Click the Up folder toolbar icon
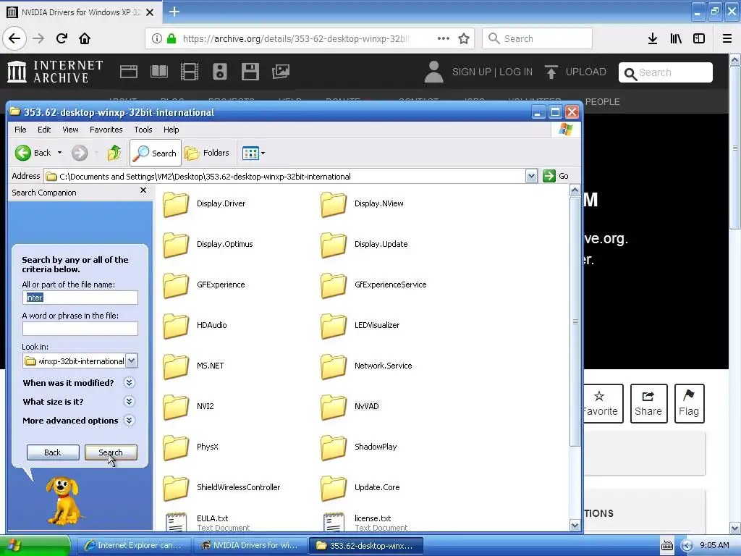Screen dimensions: 741x556 (114, 153)
